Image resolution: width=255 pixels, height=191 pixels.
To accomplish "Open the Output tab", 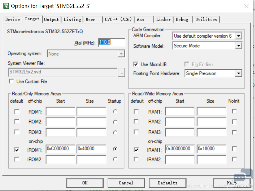I will pos(51,20).
